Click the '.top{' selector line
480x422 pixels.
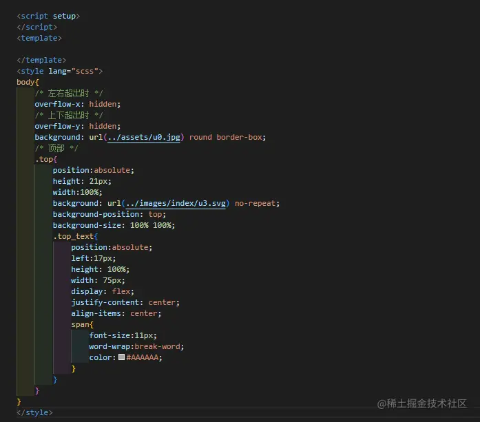46,159
